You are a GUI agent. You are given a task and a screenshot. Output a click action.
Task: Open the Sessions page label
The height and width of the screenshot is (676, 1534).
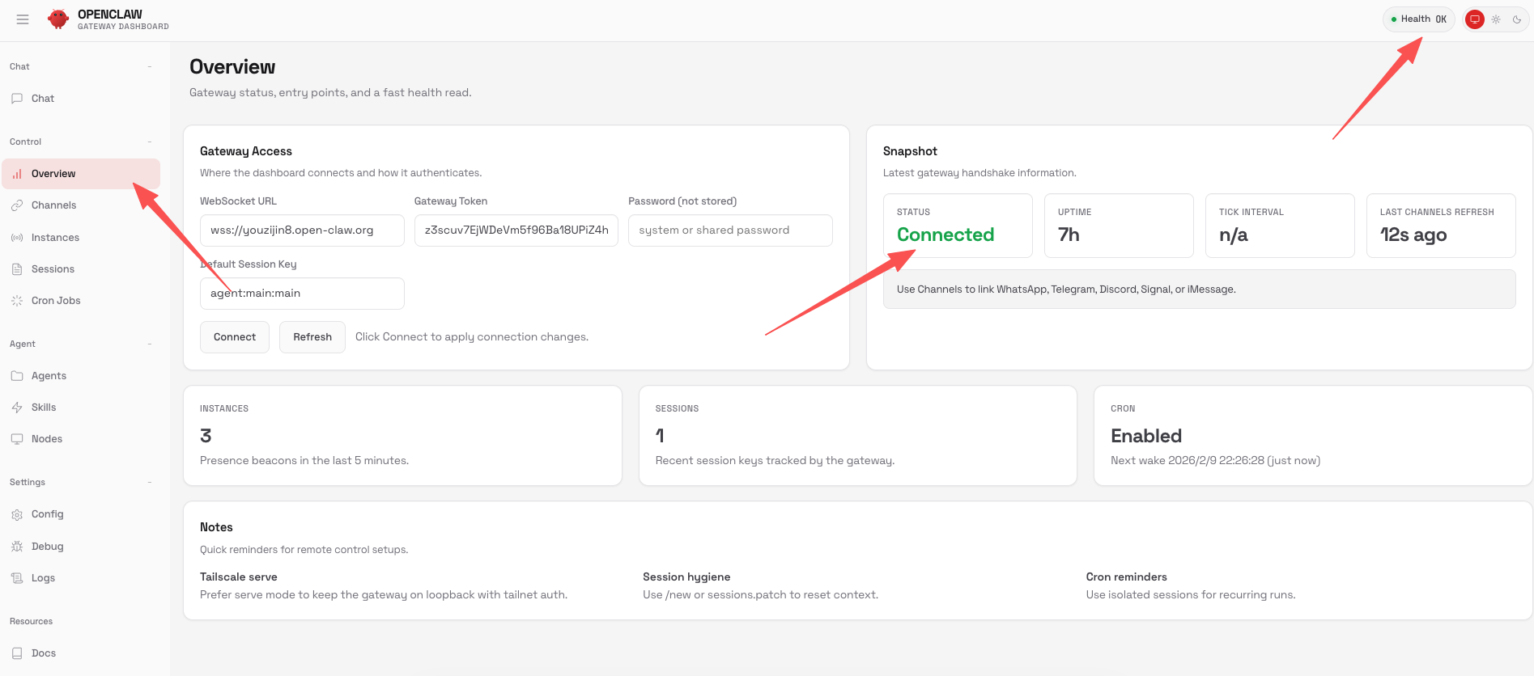click(53, 269)
